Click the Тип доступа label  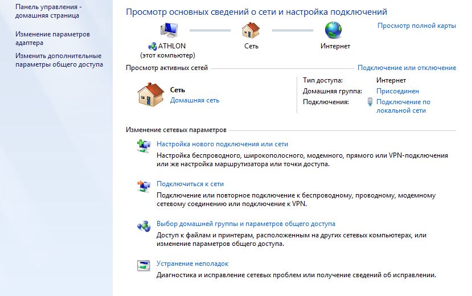pos(323,80)
